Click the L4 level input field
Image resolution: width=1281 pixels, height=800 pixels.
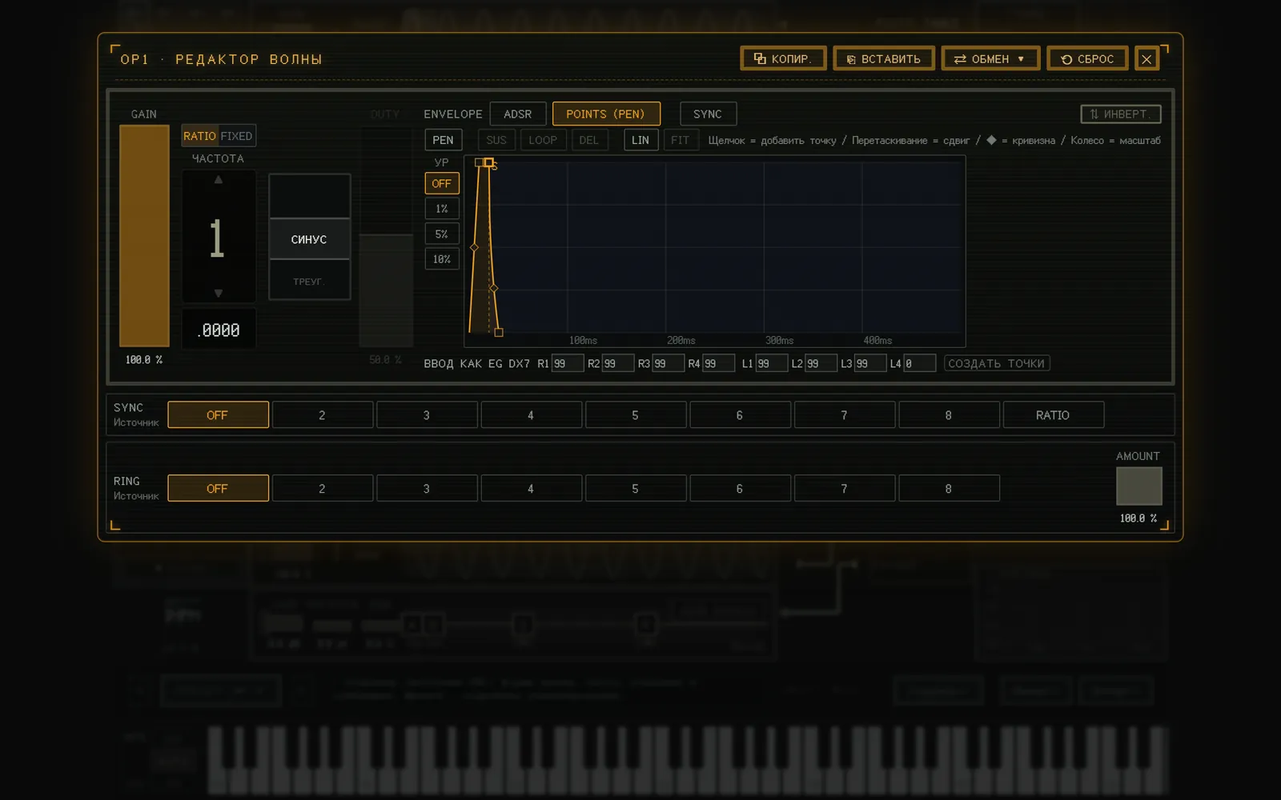pyautogui.click(x=920, y=363)
